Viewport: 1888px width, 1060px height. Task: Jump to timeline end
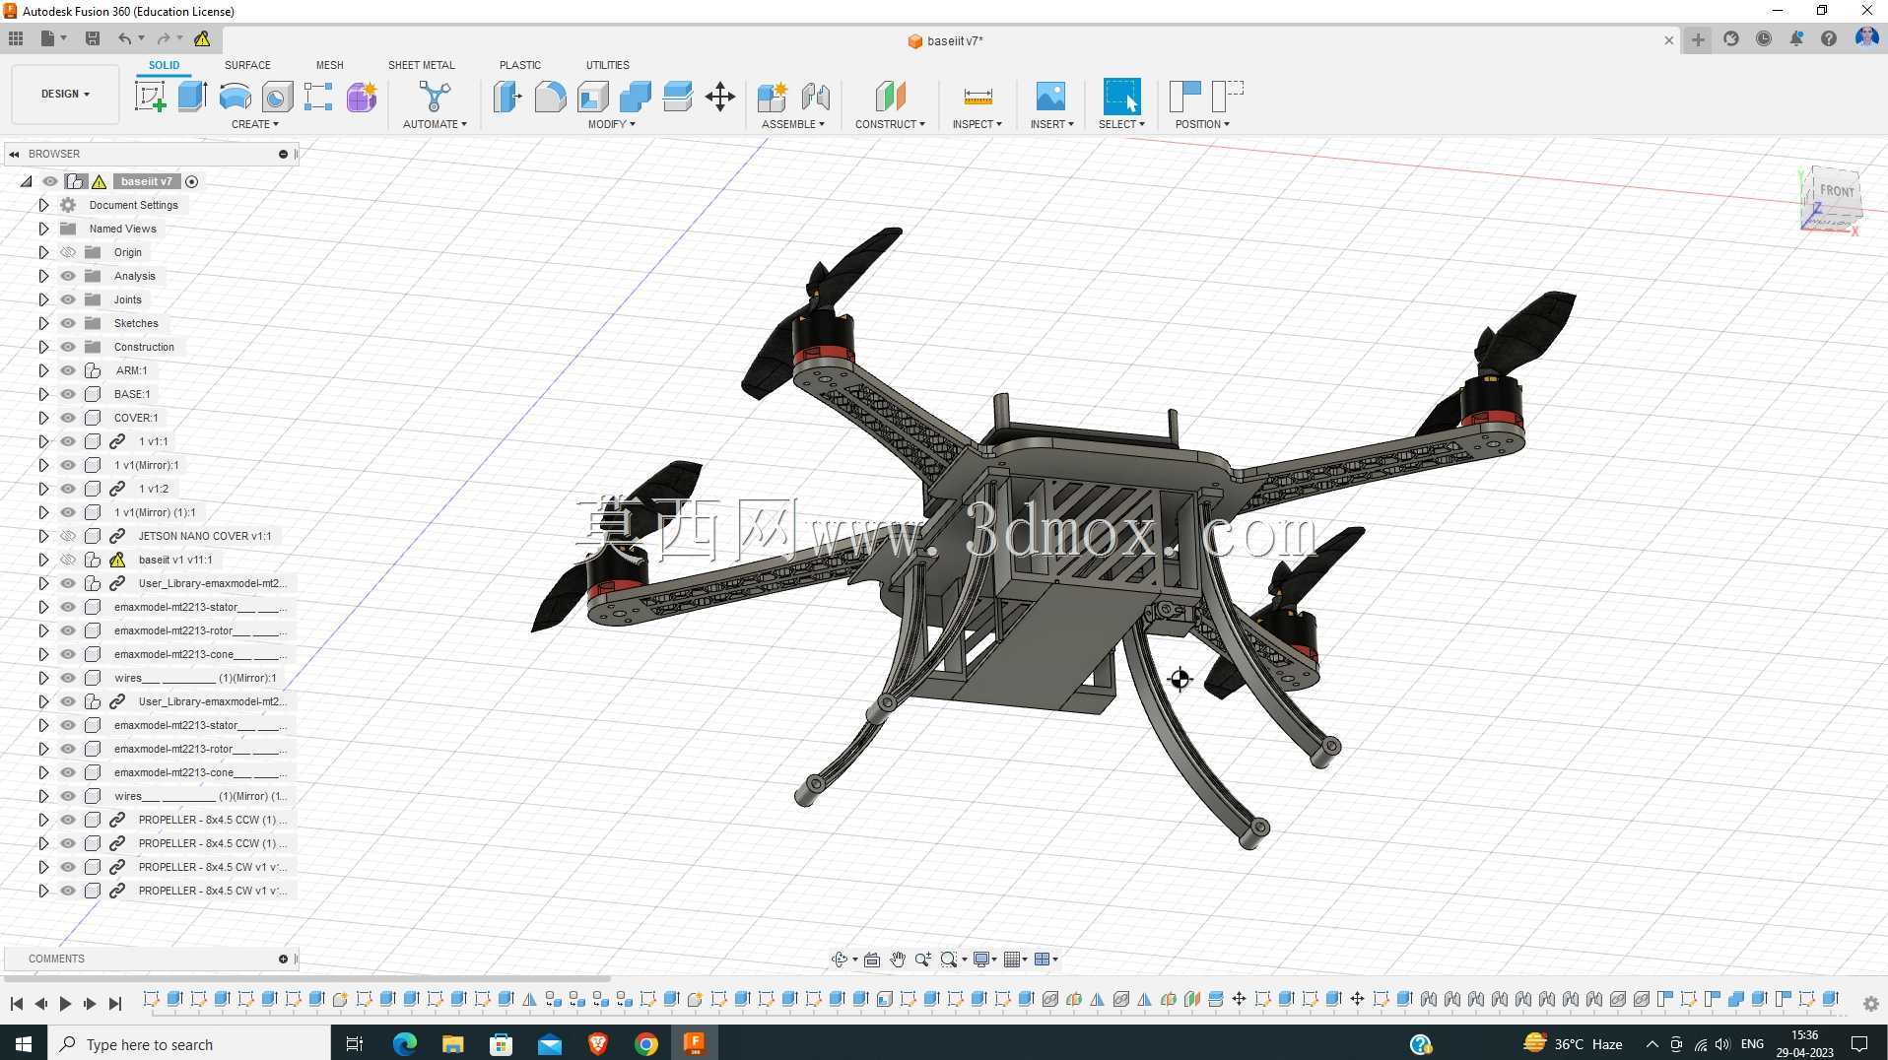[115, 1004]
